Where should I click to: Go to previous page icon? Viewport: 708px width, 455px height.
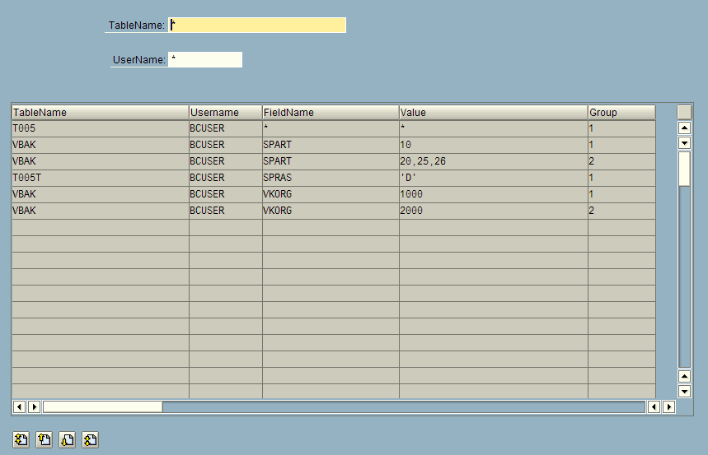pos(45,439)
